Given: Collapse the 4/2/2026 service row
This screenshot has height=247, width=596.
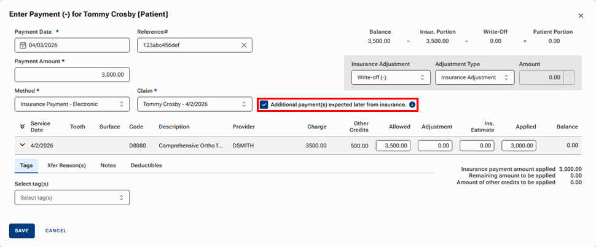Looking at the screenshot, I should [x=23, y=146].
